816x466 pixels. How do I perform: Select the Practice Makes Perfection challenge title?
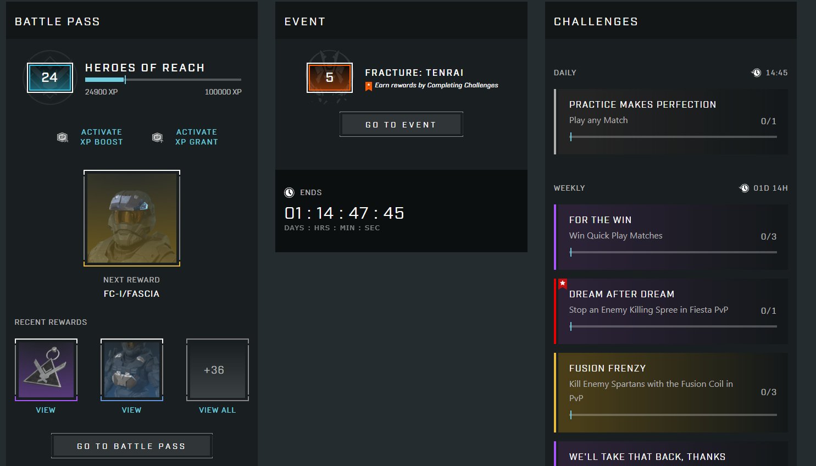coord(642,104)
